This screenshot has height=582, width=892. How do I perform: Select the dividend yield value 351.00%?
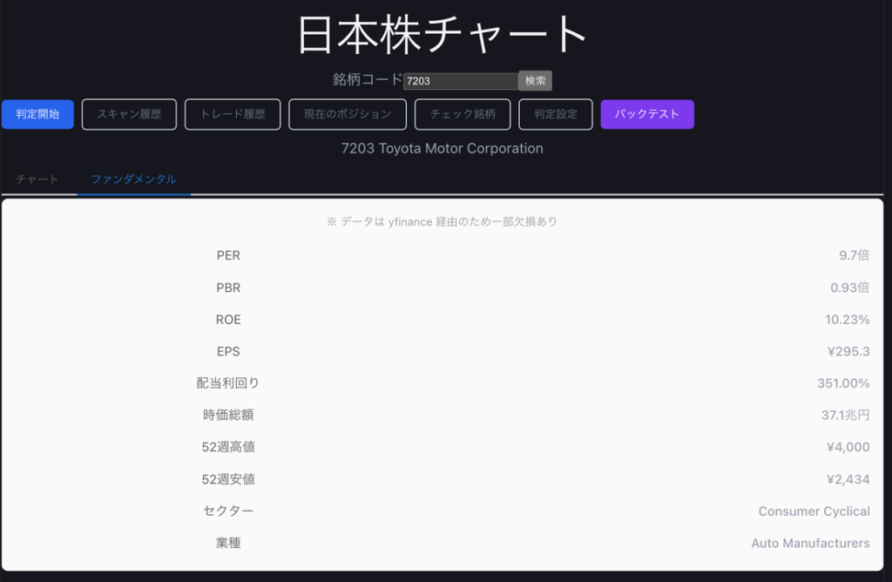[x=843, y=383]
